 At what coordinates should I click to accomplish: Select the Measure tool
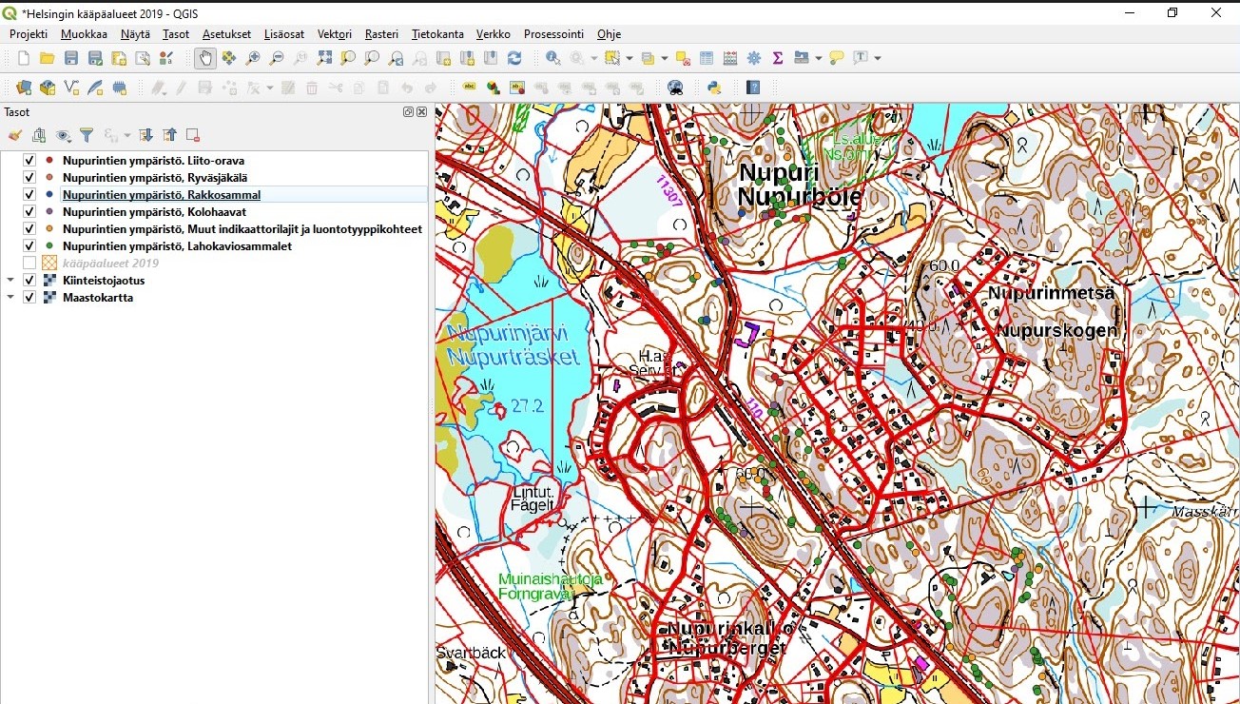pos(801,58)
